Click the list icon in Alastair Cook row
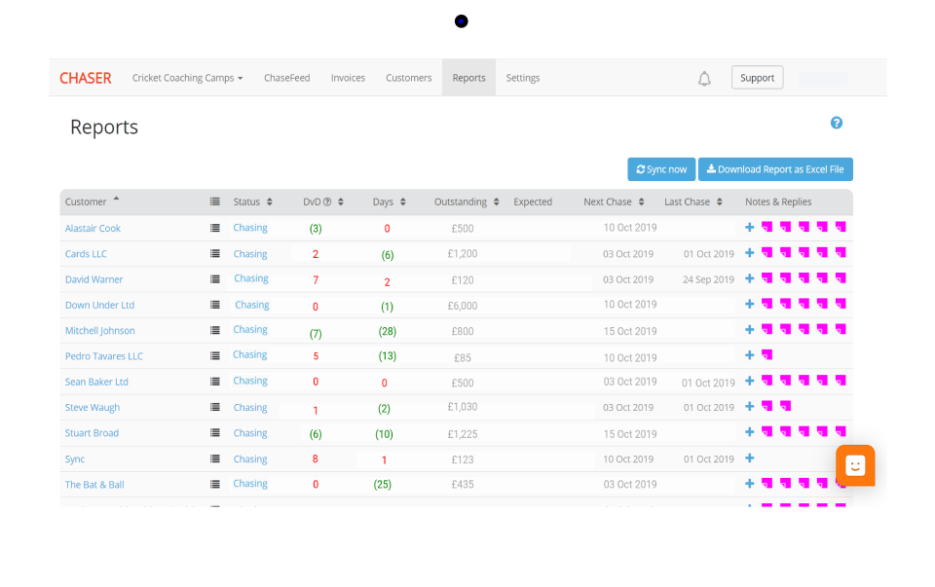Image resolution: width=935 pixels, height=587 pixels. coord(215,228)
